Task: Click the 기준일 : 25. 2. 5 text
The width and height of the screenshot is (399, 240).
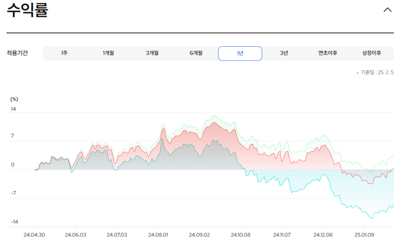Action: point(377,73)
